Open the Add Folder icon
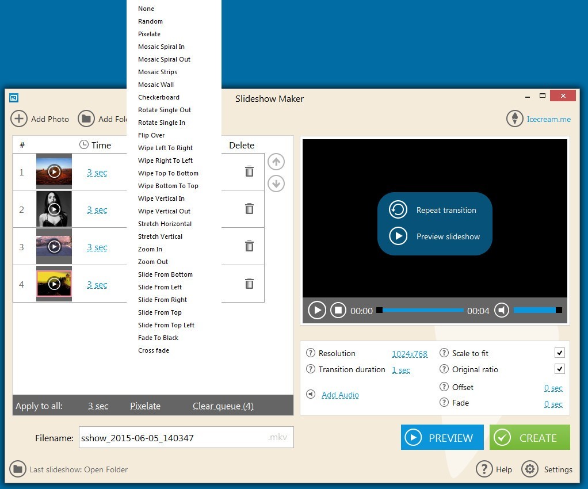Viewport: 588px width, 489px height. pyautogui.click(x=86, y=119)
